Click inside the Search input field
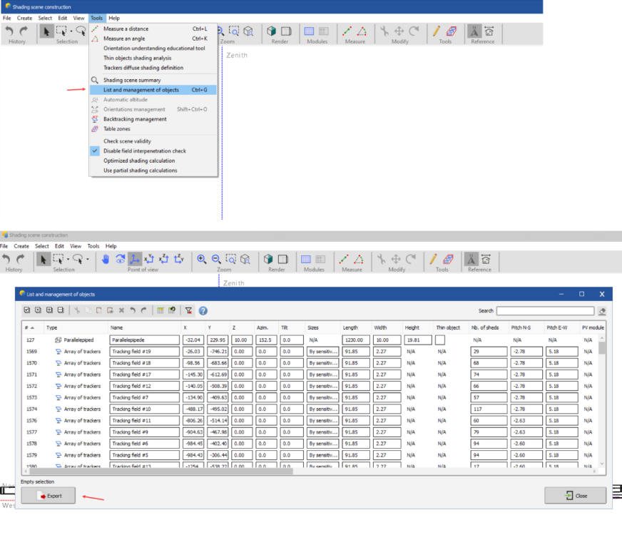 click(545, 311)
